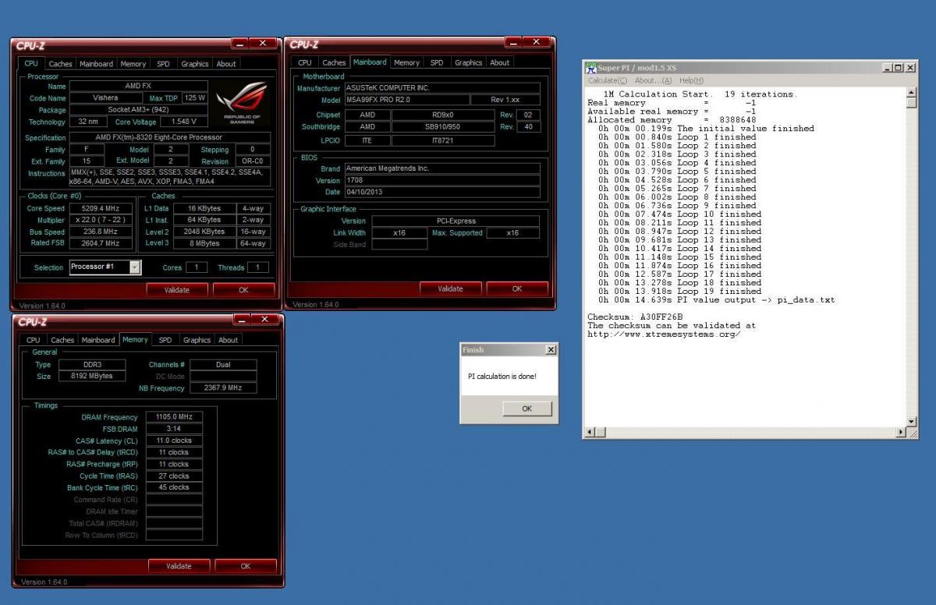Viewport: 936px width, 605px height.
Task: Open SPD tab in Mainboard window
Action: (x=437, y=62)
